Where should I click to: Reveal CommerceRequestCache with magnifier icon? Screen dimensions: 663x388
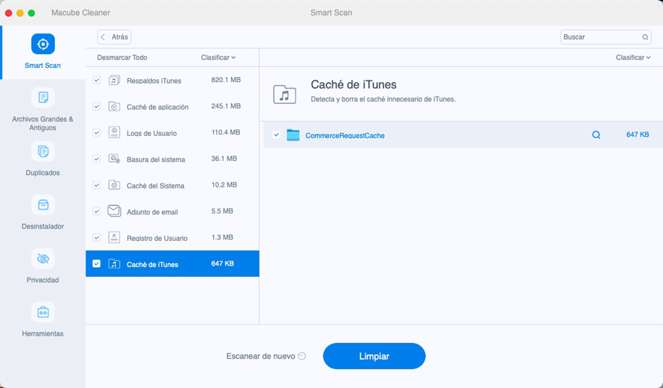click(596, 135)
